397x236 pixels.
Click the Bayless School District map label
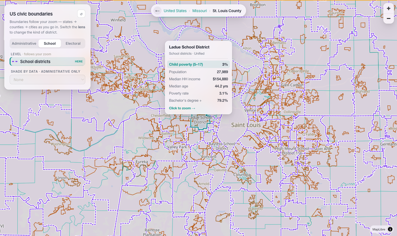coord(222,146)
